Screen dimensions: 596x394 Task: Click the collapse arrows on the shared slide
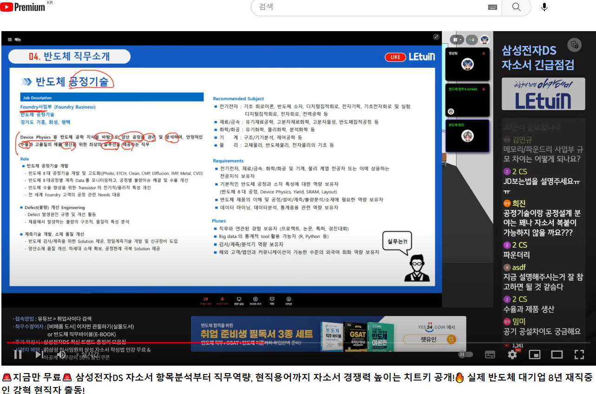436,37
